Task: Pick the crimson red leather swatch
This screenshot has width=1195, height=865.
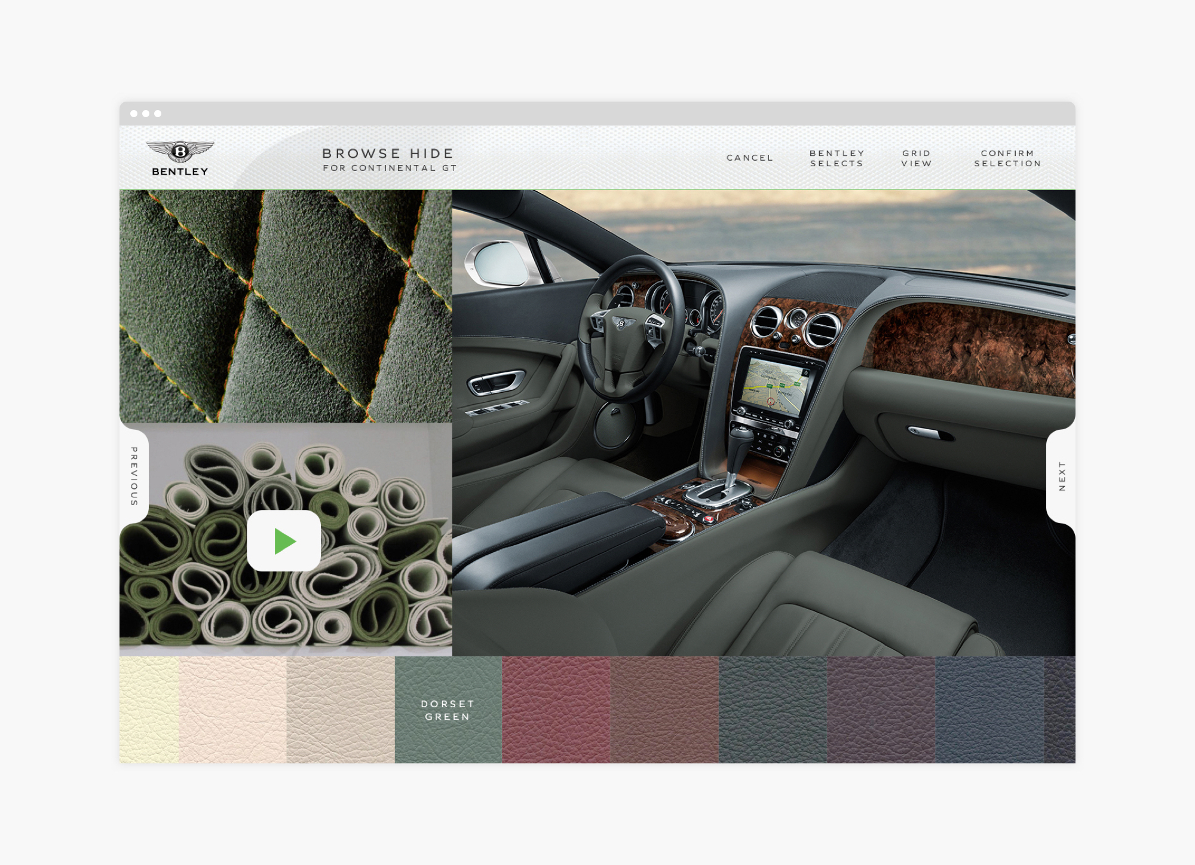Action: [x=556, y=710]
